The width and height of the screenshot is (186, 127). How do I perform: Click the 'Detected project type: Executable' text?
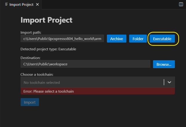pos(48,49)
